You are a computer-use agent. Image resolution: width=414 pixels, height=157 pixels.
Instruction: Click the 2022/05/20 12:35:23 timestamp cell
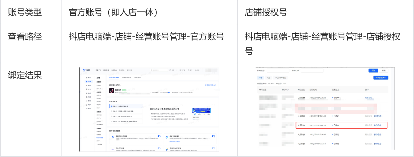pyautogui.click(x=317, y=98)
